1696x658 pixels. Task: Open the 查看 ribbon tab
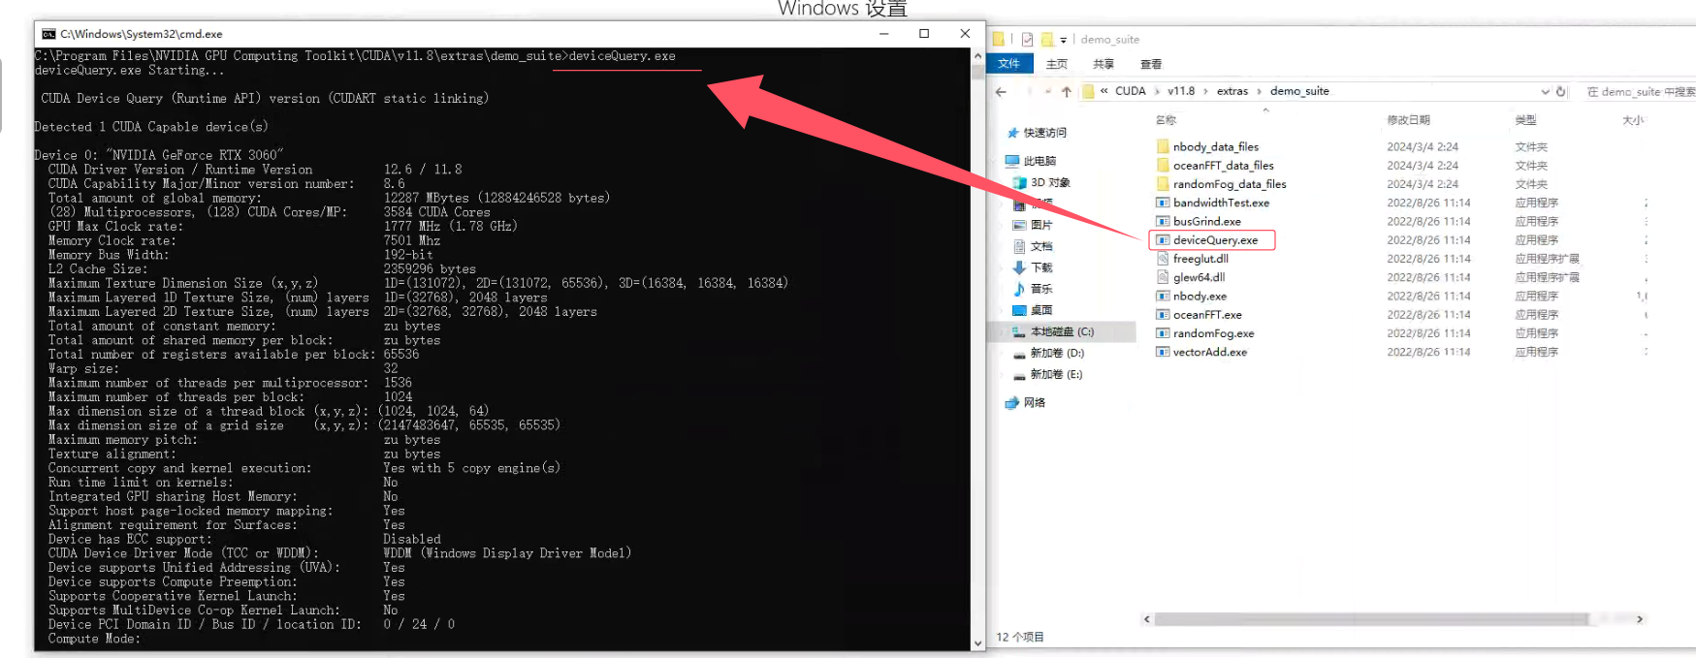1151,64
